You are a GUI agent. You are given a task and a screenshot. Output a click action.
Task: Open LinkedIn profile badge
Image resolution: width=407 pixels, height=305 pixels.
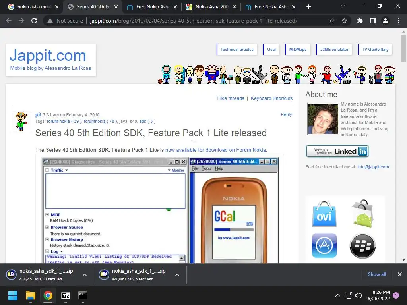tap(337, 151)
